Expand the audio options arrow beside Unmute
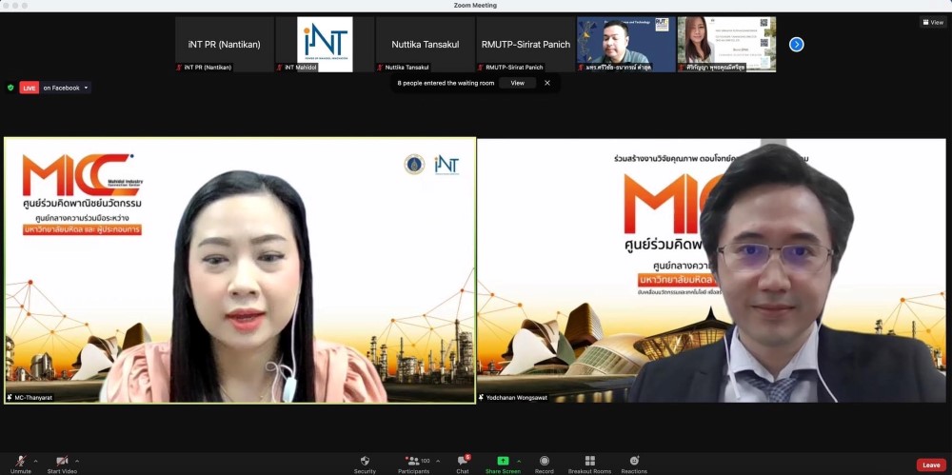Image resolution: width=952 pixels, height=475 pixels. click(36, 461)
